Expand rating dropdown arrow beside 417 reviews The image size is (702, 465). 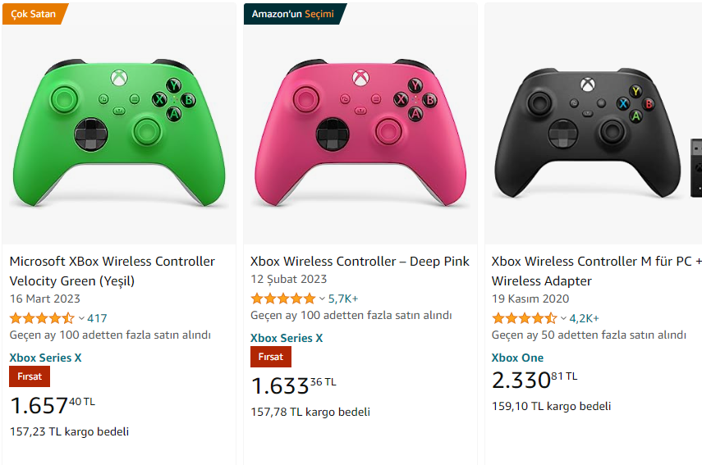click(81, 318)
